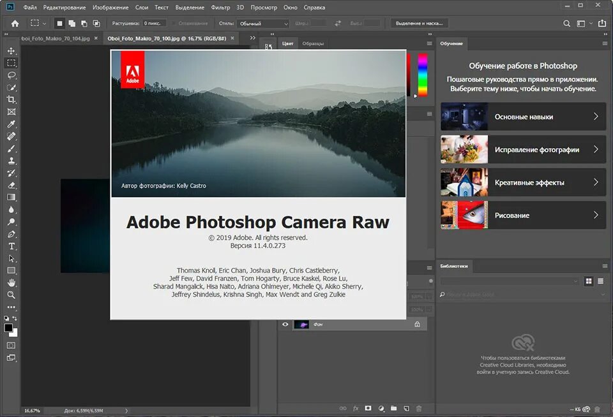The image size is (613, 417).
Task: Select the Frame tool
Action: [x=11, y=112]
